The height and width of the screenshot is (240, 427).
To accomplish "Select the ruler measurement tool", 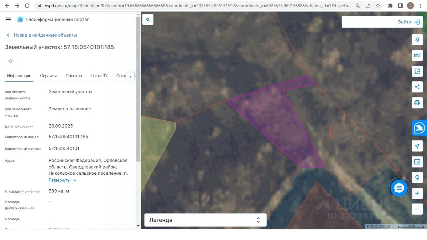I will (417, 55).
